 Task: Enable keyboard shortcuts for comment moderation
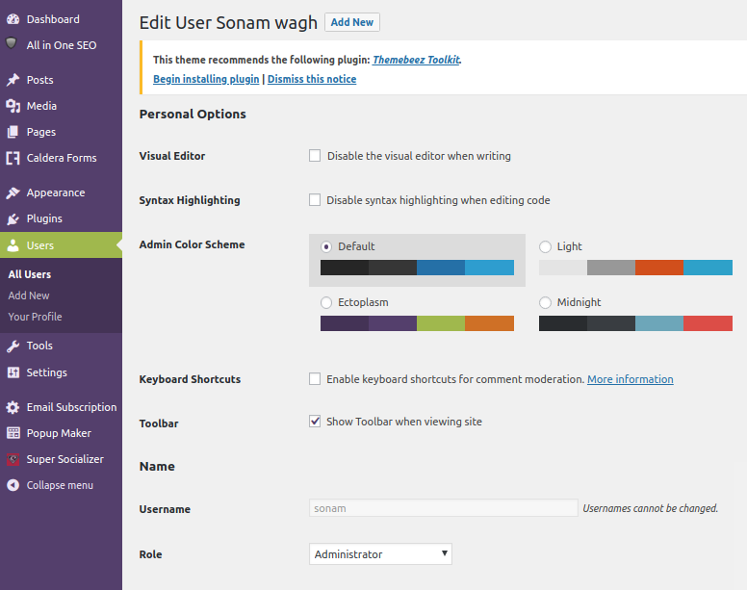tap(315, 378)
